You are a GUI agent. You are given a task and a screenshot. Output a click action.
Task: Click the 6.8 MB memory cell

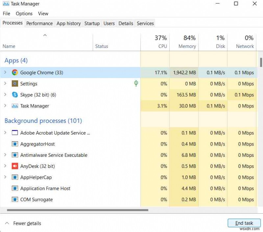(x=184, y=155)
